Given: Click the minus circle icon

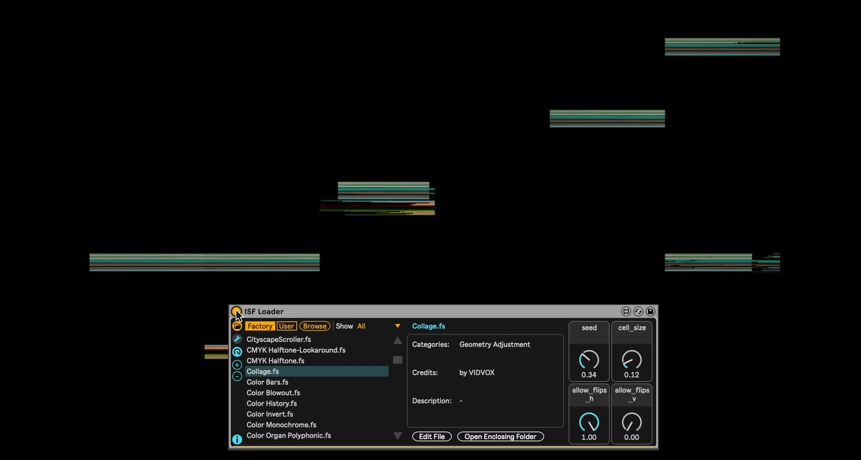Looking at the screenshot, I should point(237,376).
